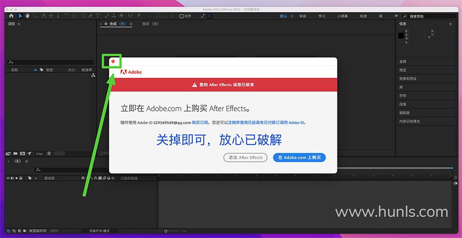Select the Selection arrow tool
The image size is (462, 238).
coord(20,16)
